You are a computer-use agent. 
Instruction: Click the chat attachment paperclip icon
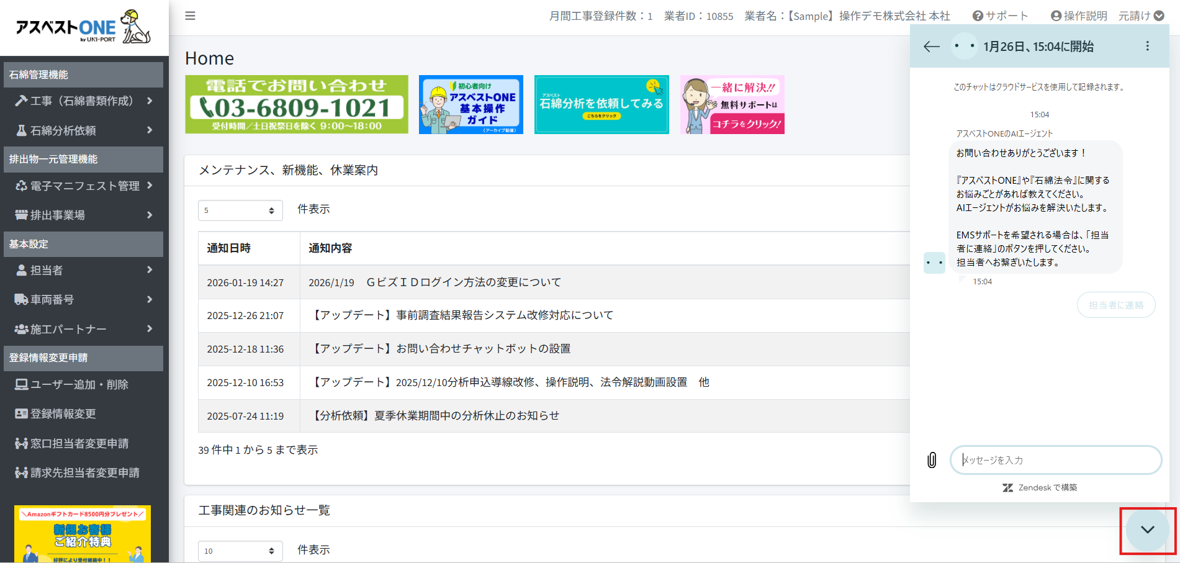click(932, 460)
